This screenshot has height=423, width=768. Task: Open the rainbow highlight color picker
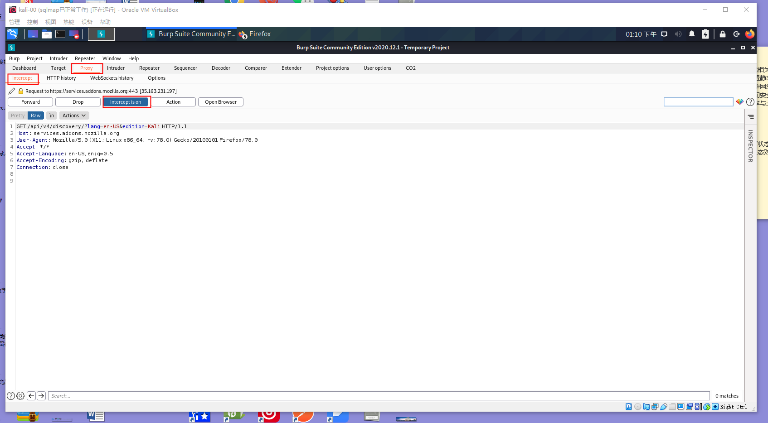click(739, 102)
